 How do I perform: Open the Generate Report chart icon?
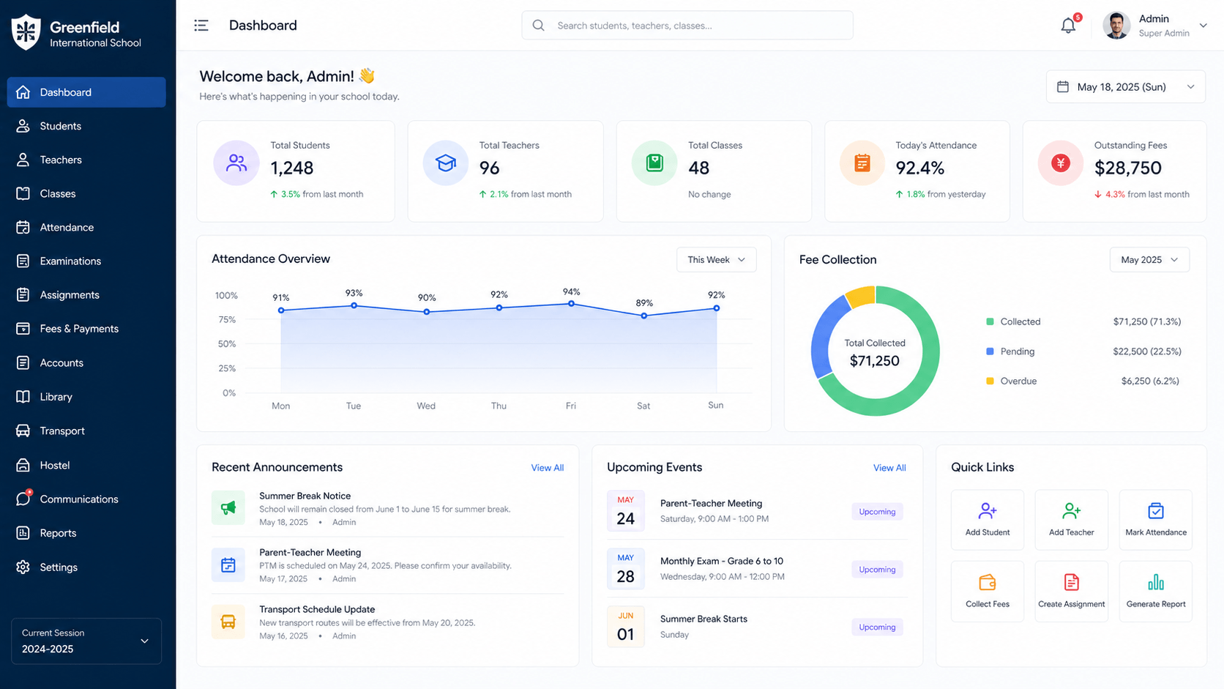[1155, 582]
